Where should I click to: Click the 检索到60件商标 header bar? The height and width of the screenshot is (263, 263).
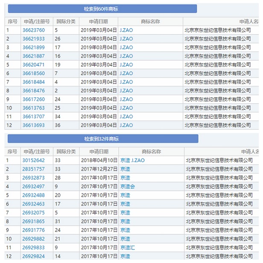(x=101, y=9)
